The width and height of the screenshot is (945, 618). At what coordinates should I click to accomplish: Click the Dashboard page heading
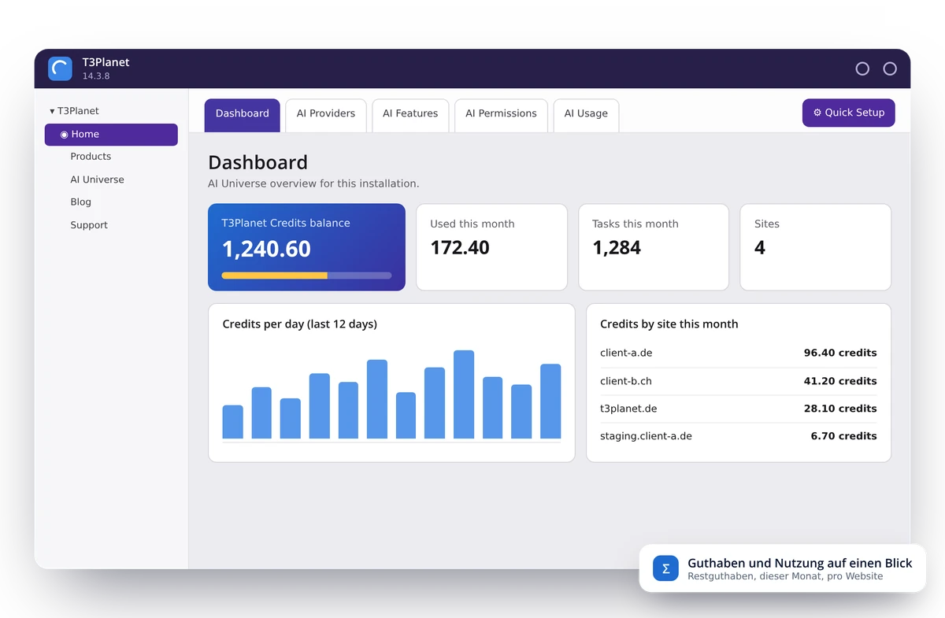click(258, 163)
